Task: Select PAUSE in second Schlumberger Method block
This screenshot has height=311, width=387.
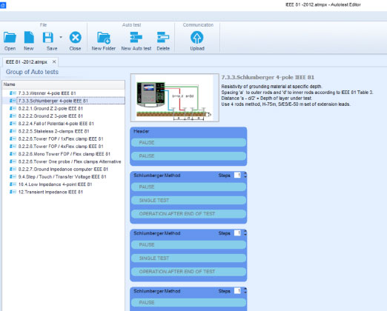Action: click(188, 244)
